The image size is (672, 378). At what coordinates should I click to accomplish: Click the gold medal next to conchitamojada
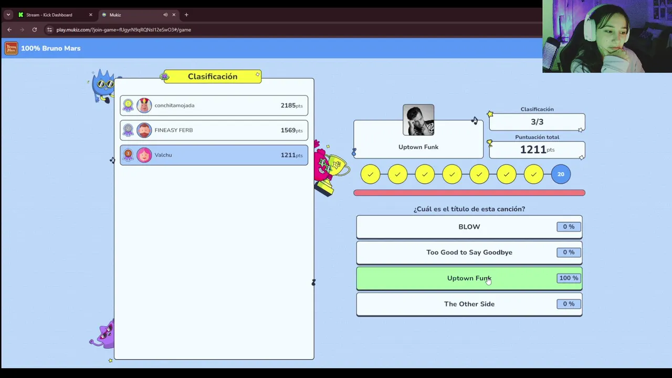click(128, 106)
